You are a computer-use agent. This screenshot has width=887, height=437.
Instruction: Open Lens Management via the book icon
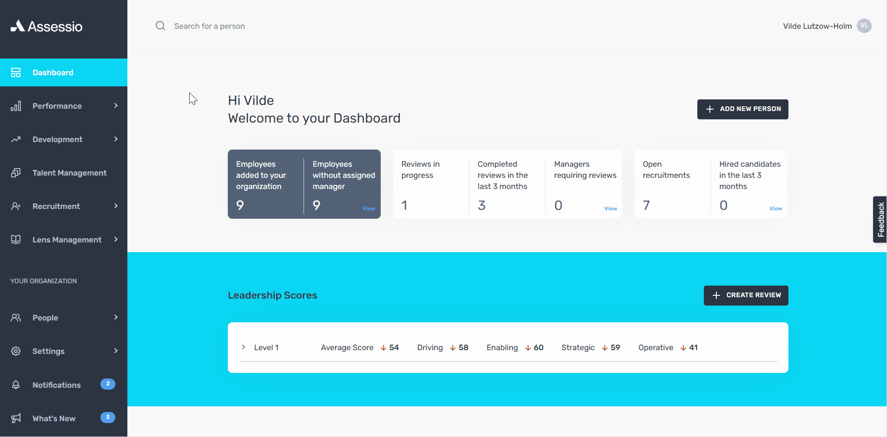(16, 240)
